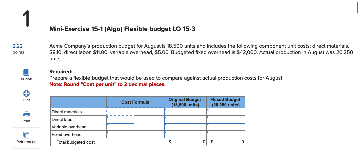Click Variable overhead cost formula unit field

click(x=149, y=127)
